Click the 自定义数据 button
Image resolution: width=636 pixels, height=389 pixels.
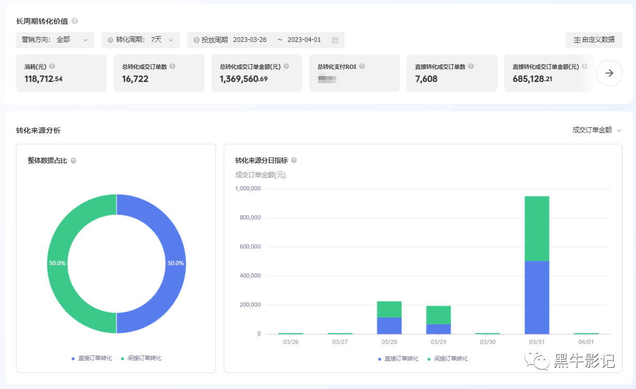pos(594,40)
